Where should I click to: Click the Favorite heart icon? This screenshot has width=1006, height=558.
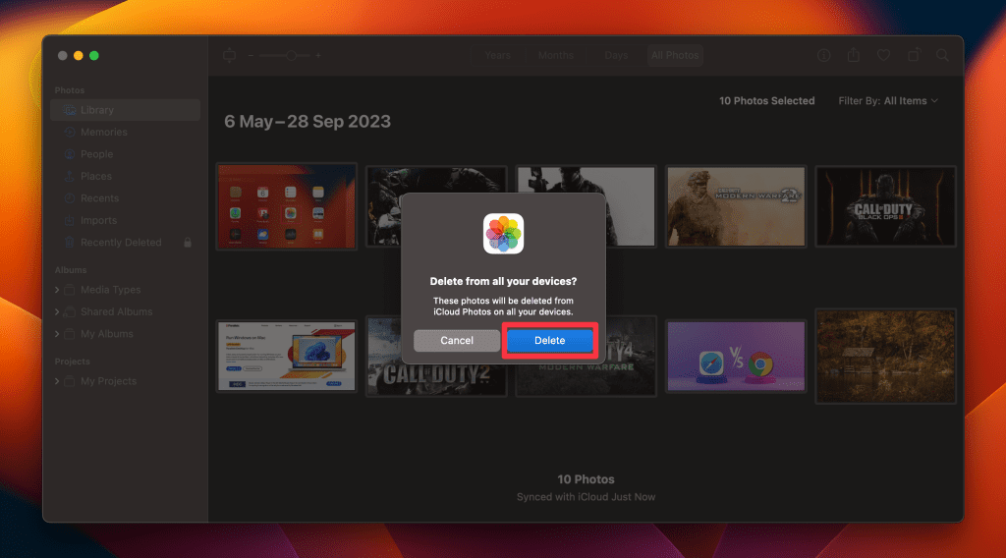pos(883,56)
